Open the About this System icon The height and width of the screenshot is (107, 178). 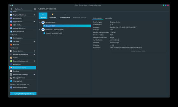pyautogui.click(x=11, y=88)
